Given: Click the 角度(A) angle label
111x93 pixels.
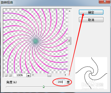Looking at the screenshot, I should click(12, 82).
